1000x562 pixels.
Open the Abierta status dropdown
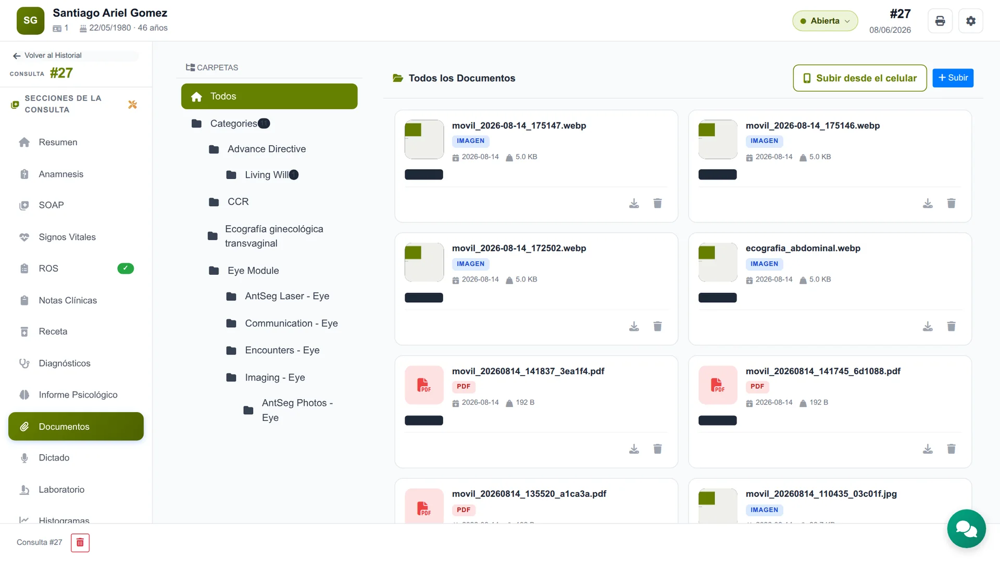click(825, 21)
